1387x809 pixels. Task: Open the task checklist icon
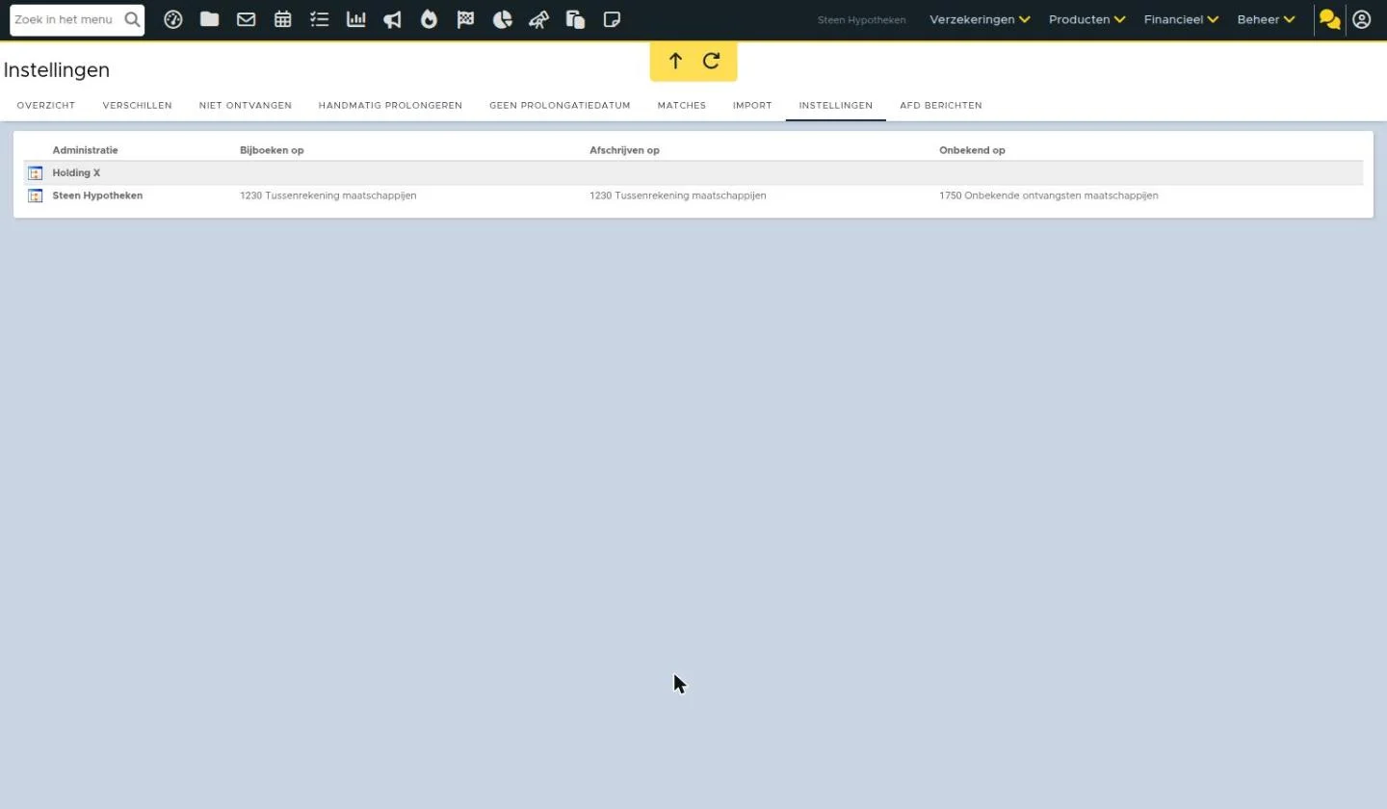(320, 19)
